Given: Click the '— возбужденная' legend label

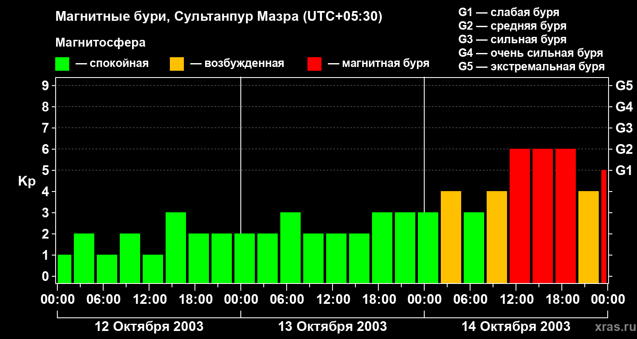Looking at the screenshot, I should (x=237, y=64).
